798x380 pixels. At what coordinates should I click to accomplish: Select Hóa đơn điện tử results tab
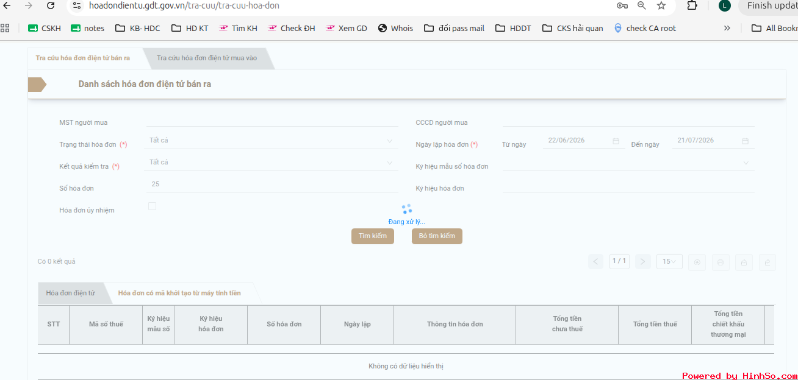(70, 293)
